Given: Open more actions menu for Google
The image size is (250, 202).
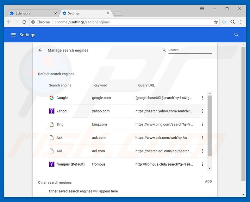Looking at the screenshot, I should click(x=202, y=98).
